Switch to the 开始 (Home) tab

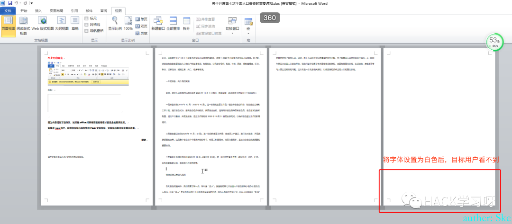pyautogui.click(x=24, y=11)
